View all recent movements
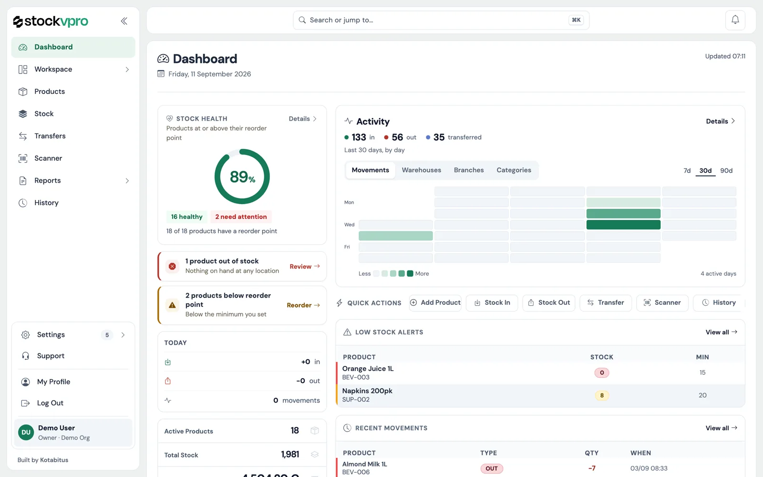Image resolution: width=763 pixels, height=477 pixels. point(722,428)
